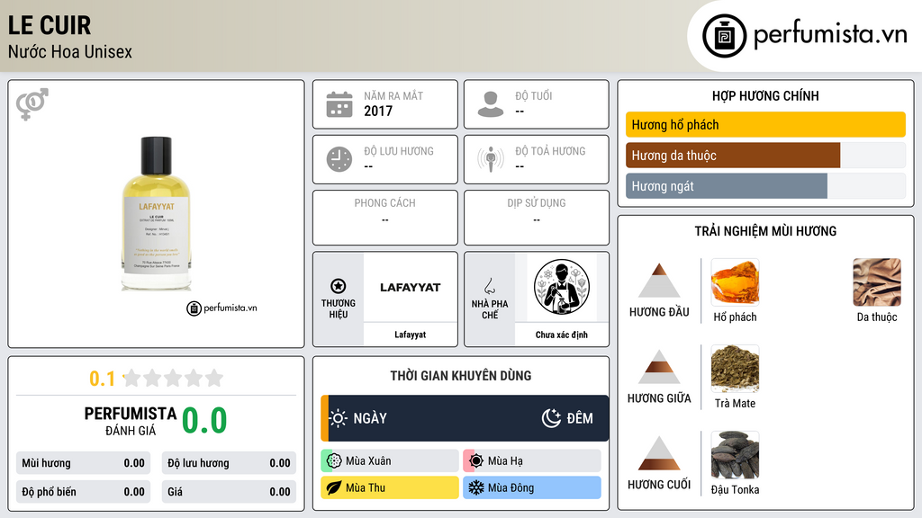Click the snowflake icon for Mùa Đông
The height and width of the screenshot is (518, 922).
point(476,488)
